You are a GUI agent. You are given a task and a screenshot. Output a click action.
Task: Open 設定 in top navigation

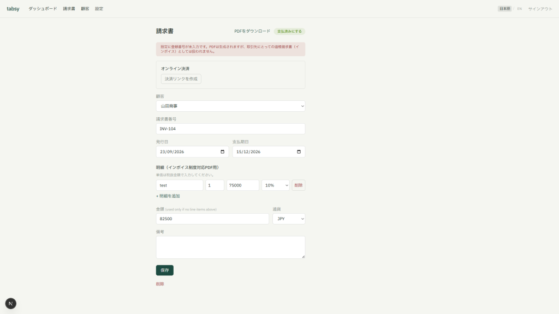pyautogui.click(x=99, y=9)
